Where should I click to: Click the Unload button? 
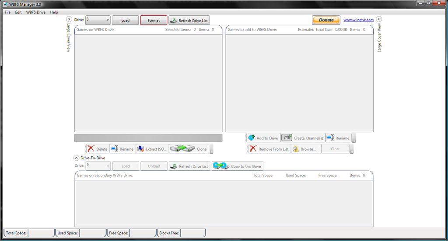click(x=154, y=166)
